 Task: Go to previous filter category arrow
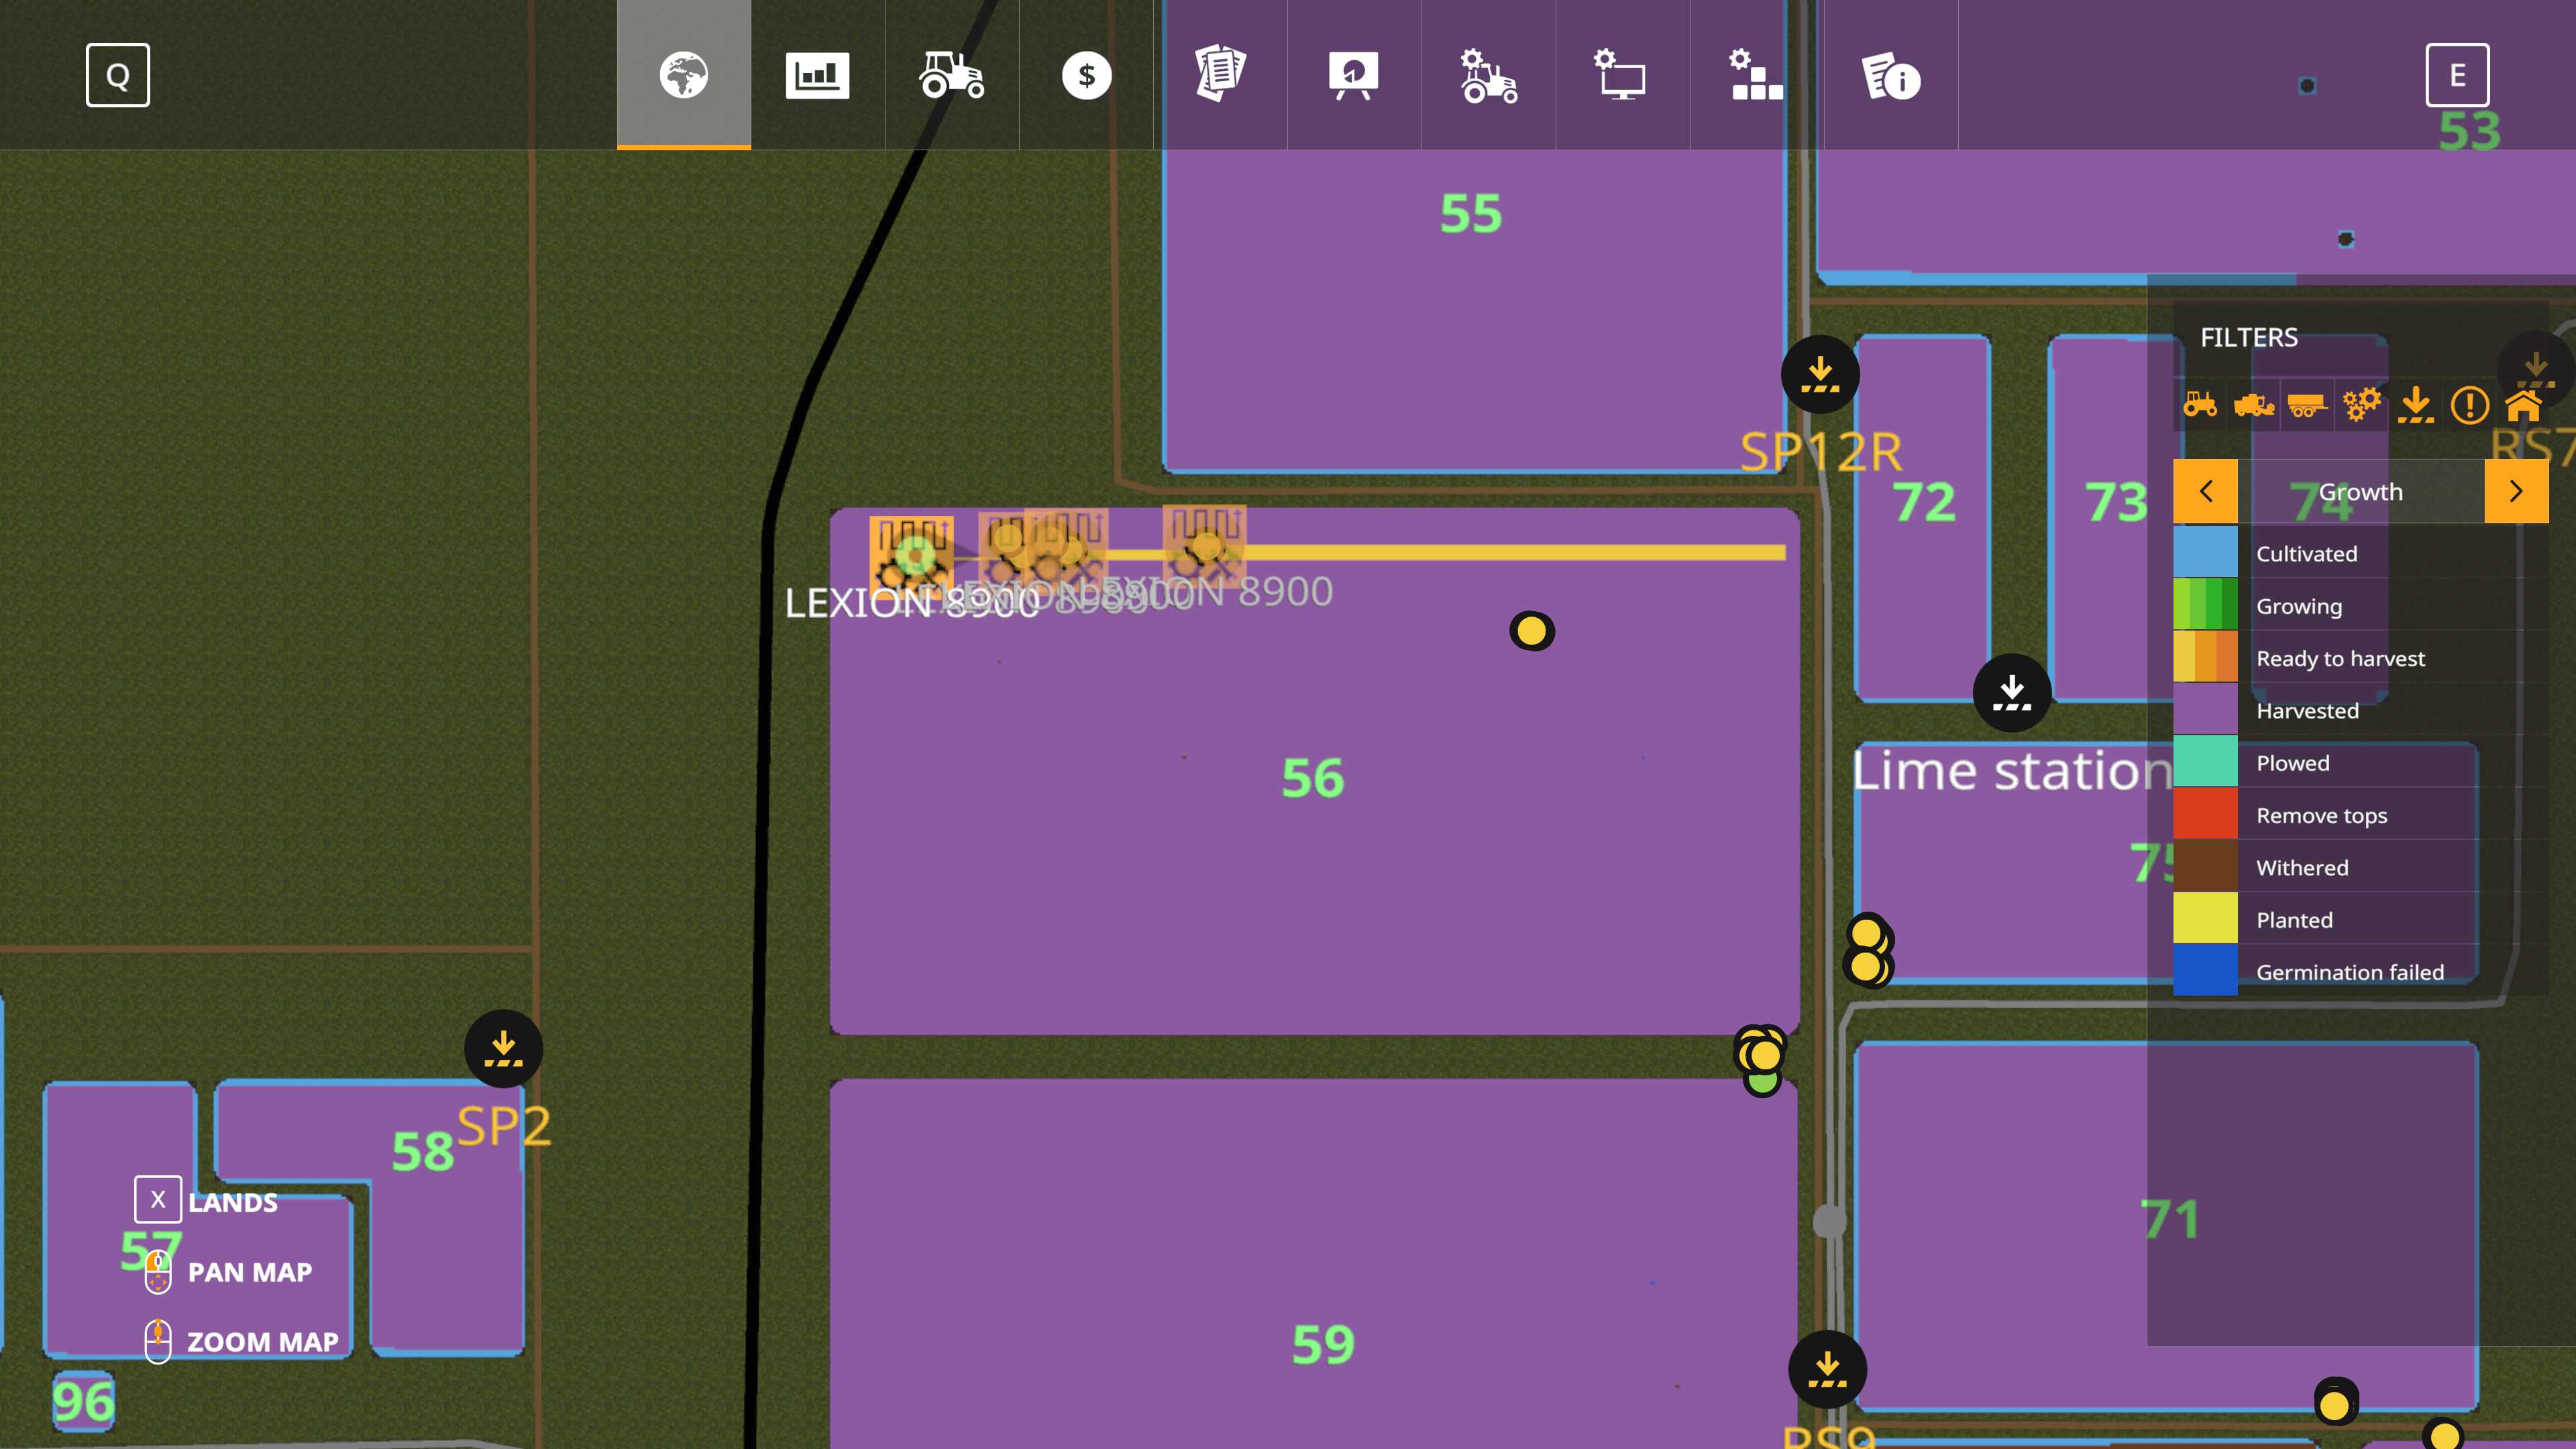point(2205,491)
